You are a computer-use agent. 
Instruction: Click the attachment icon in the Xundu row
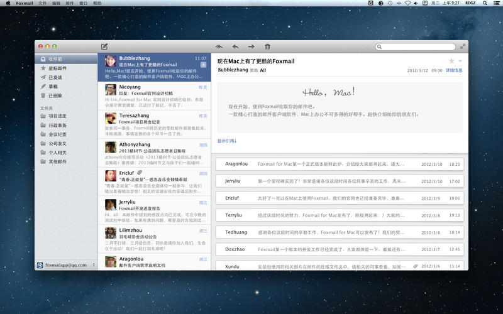416,266
